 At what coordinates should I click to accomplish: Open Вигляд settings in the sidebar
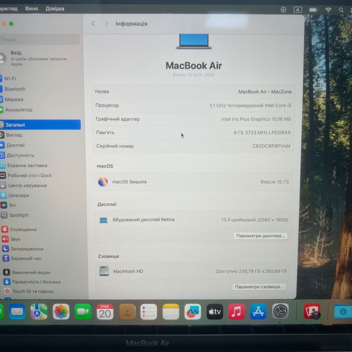[x=40, y=135]
